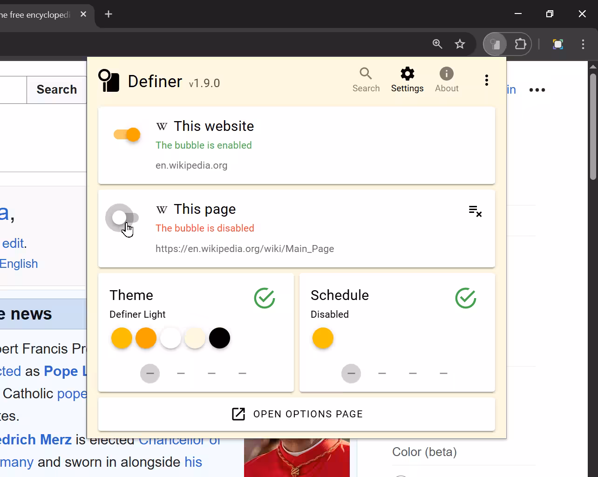Select the black Theme color swatch
The height and width of the screenshot is (477, 598).
(219, 338)
